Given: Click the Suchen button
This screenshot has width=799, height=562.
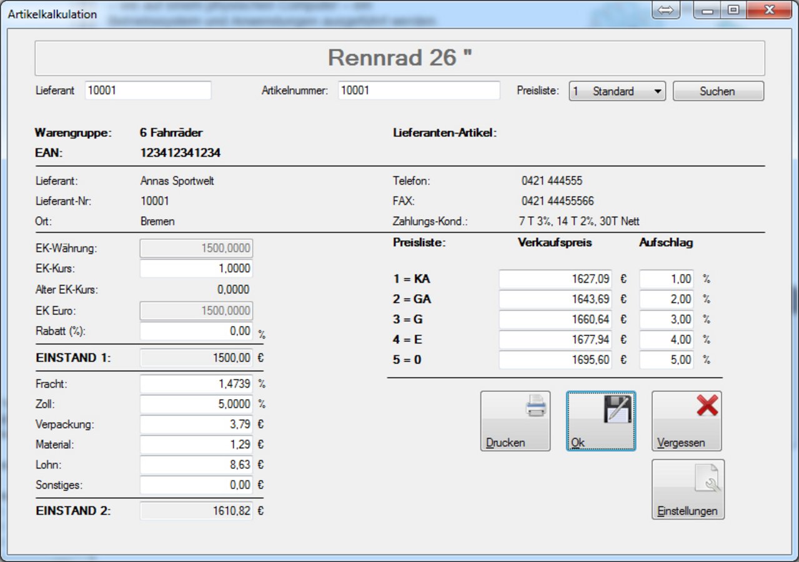Looking at the screenshot, I should (718, 91).
